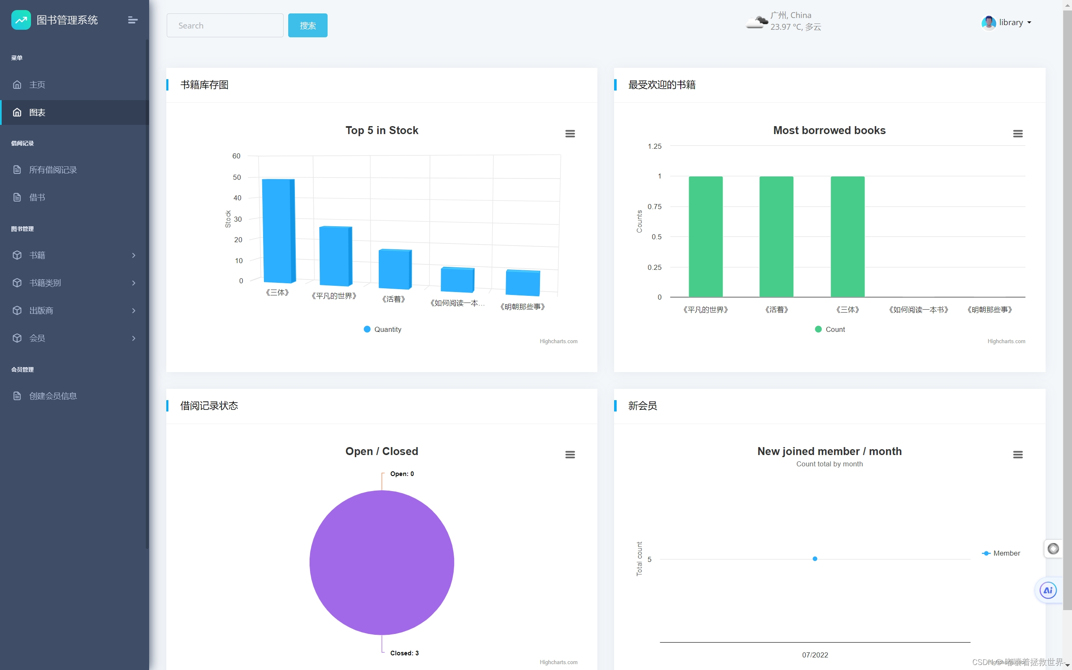This screenshot has height=670, width=1072.
Task: Select 图表 in the sidebar
Action: [75, 113]
